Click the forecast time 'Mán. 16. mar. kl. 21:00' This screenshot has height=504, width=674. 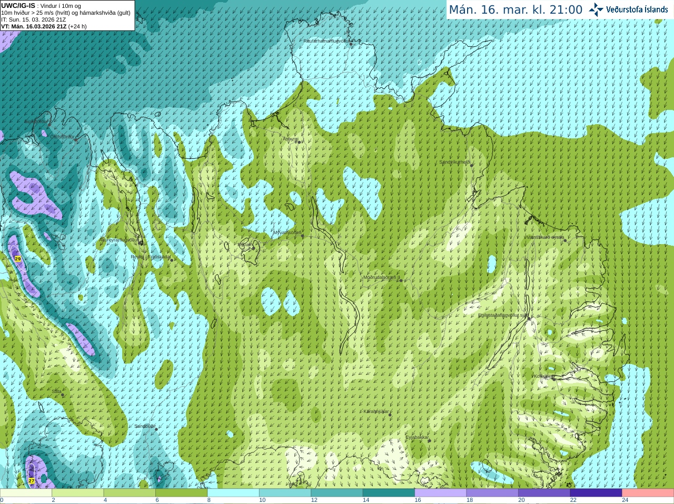coord(516,10)
